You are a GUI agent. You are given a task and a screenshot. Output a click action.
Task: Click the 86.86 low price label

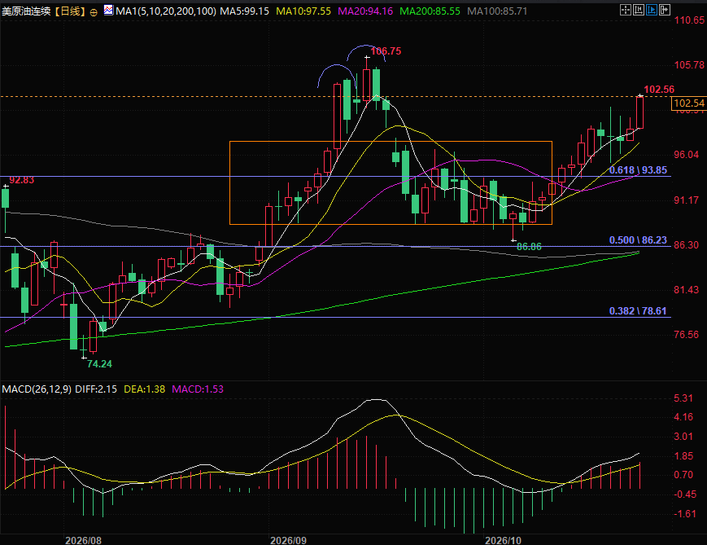click(x=529, y=247)
